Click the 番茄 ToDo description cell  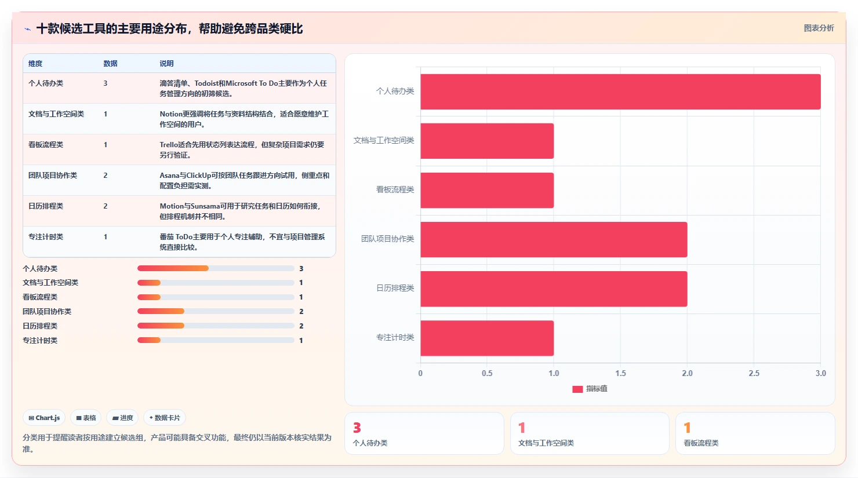242,242
